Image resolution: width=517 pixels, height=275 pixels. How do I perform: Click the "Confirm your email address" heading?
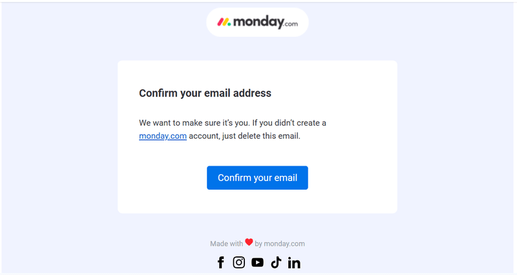pos(205,93)
